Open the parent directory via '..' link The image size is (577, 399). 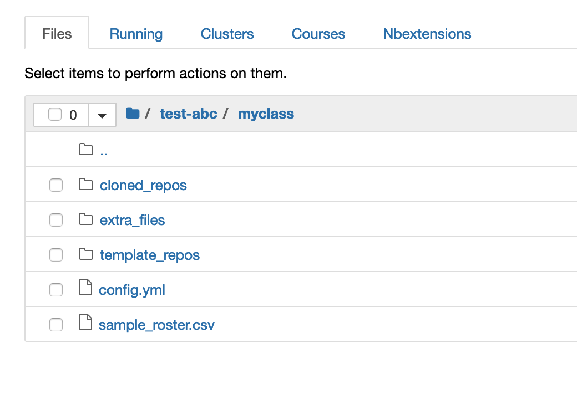(x=104, y=150)
